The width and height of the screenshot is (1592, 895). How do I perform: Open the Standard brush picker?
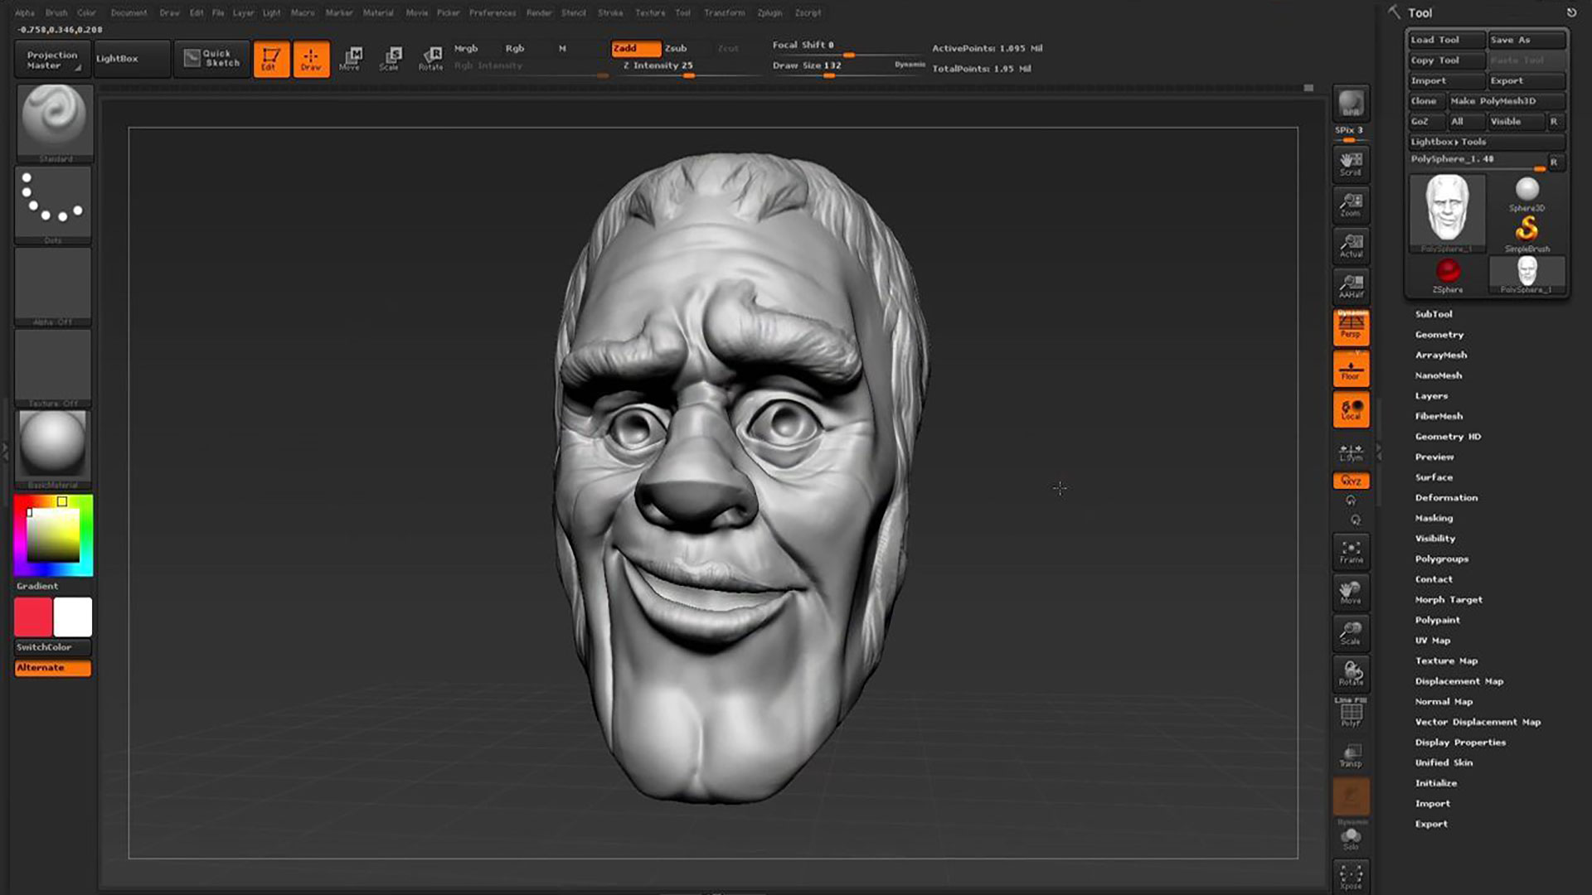[54, 122]
